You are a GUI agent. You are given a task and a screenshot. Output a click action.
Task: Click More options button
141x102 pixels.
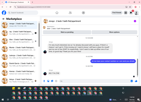pos(114,32)
